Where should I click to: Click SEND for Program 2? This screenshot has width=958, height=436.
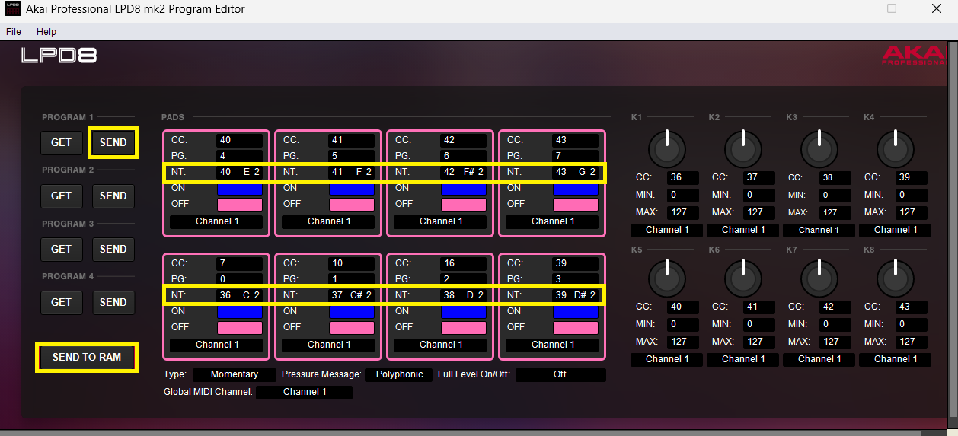[x=113, y=196]
